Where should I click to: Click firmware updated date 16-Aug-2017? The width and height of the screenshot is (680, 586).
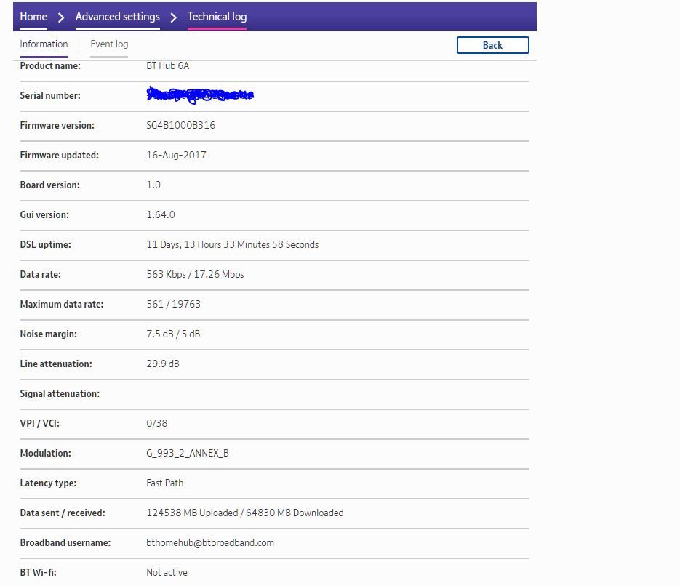pos(176,155)
